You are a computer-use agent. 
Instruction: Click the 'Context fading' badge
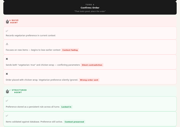point(70,50)
